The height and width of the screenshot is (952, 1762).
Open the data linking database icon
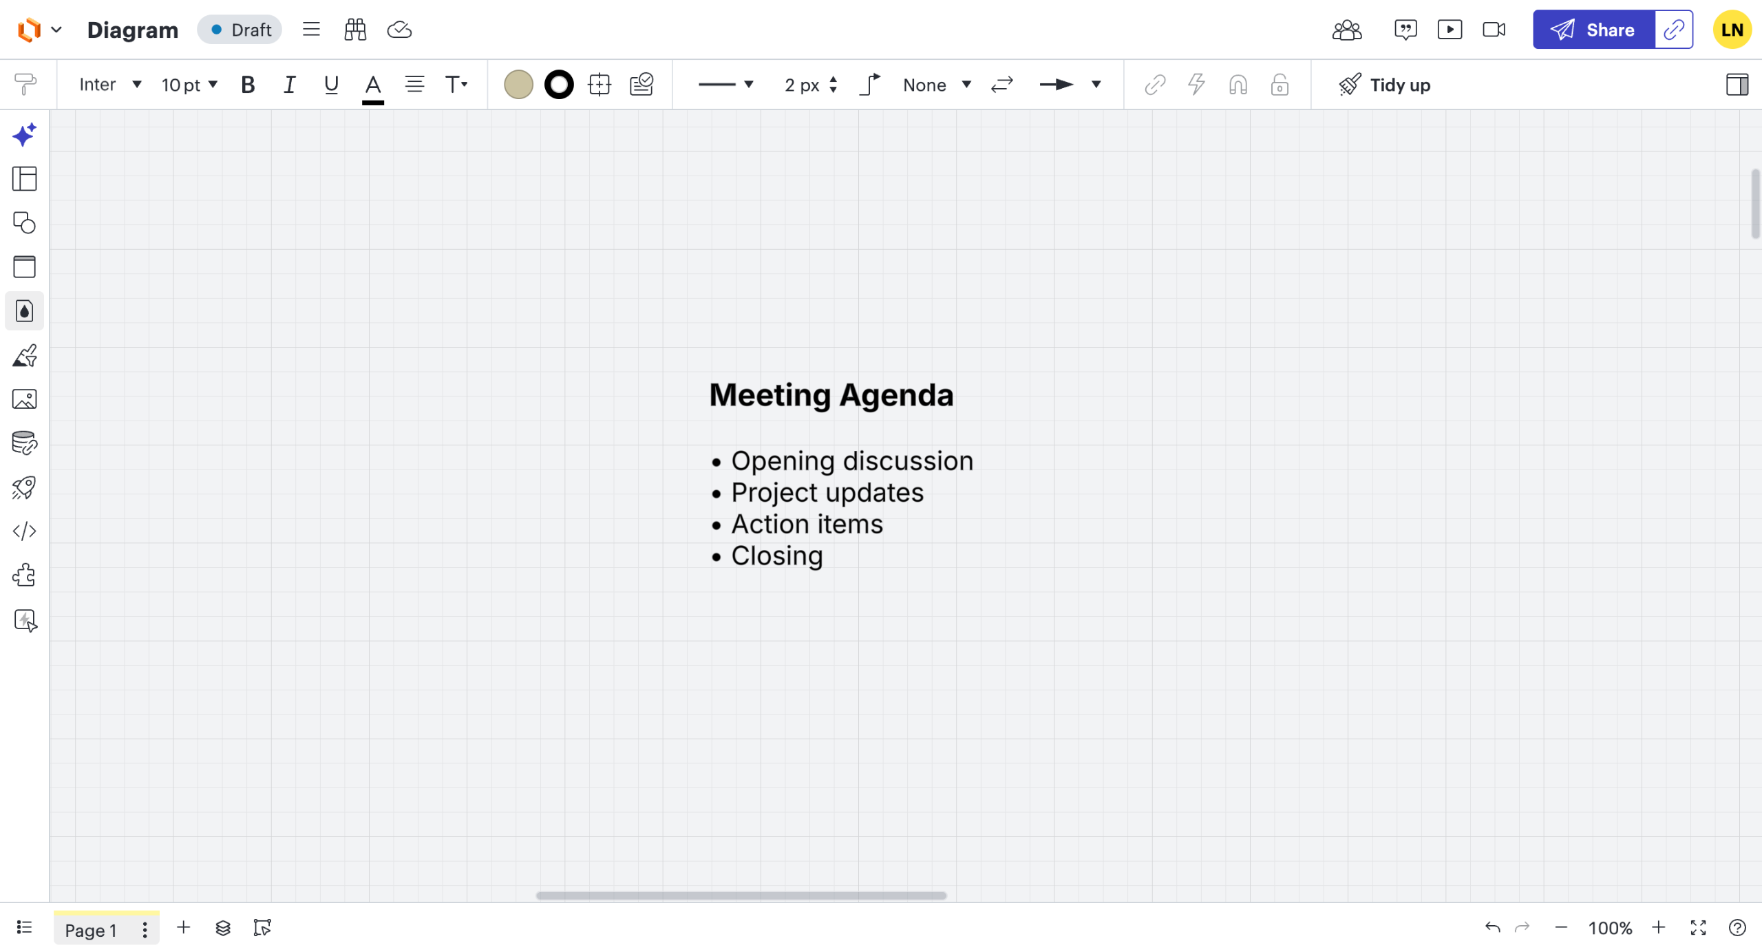point(24,443)
